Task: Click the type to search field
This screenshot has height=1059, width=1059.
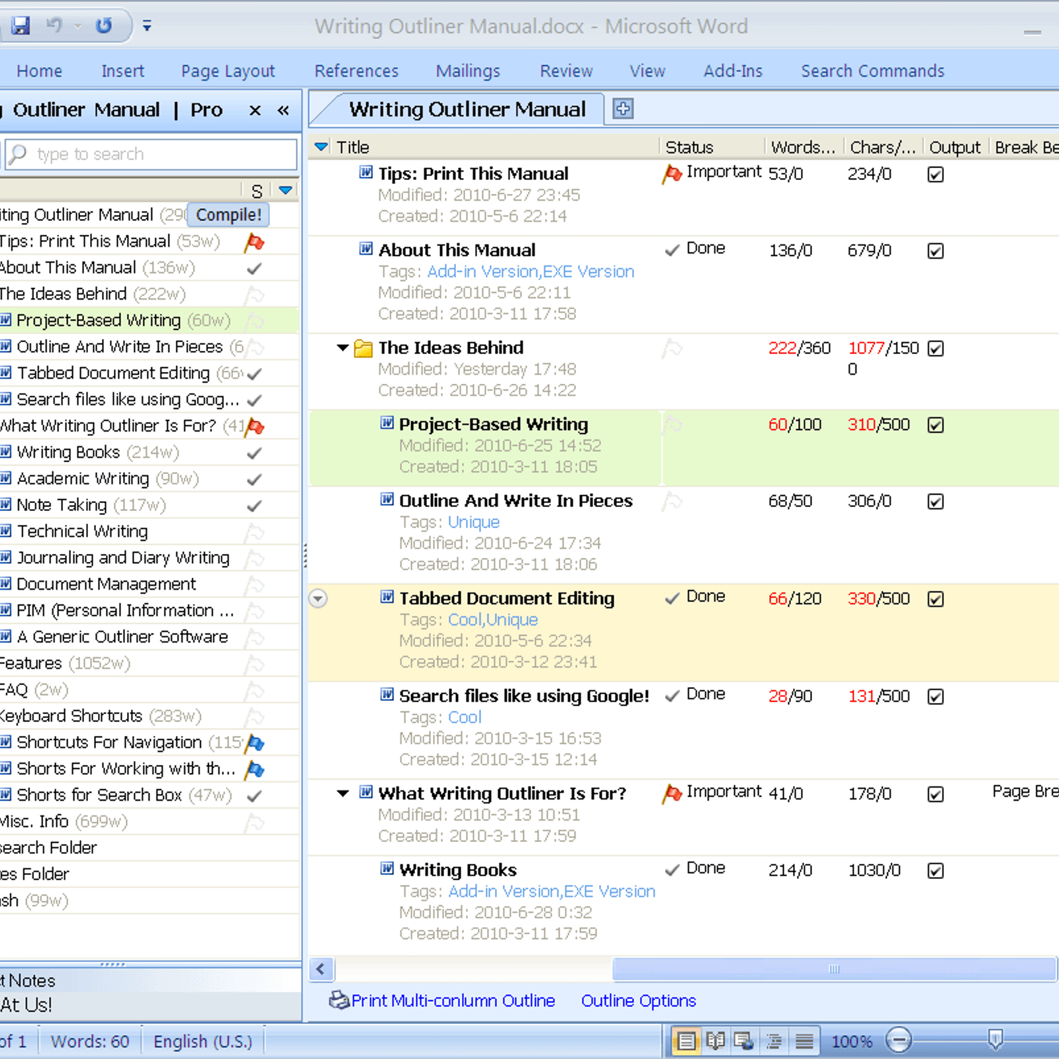Action: 151,154
